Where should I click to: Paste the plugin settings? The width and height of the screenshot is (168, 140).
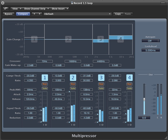click(128, 14)
